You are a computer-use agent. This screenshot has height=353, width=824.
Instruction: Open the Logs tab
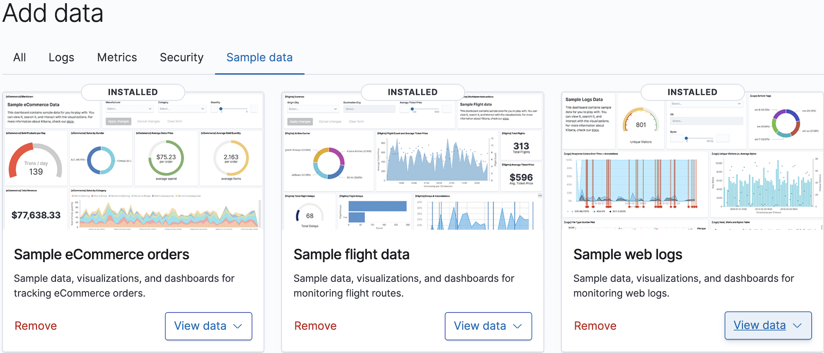[x=61, y=57]
